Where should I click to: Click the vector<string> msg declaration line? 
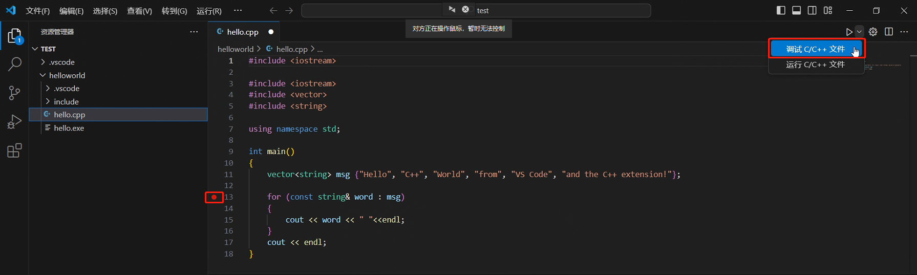coord(474,175)
